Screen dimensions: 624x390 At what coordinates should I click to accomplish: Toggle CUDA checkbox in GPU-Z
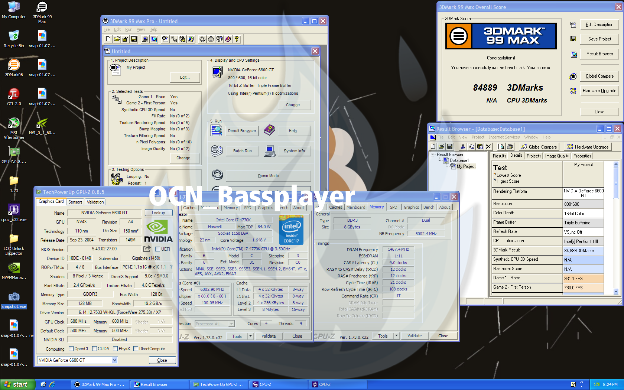click(94, 349)
